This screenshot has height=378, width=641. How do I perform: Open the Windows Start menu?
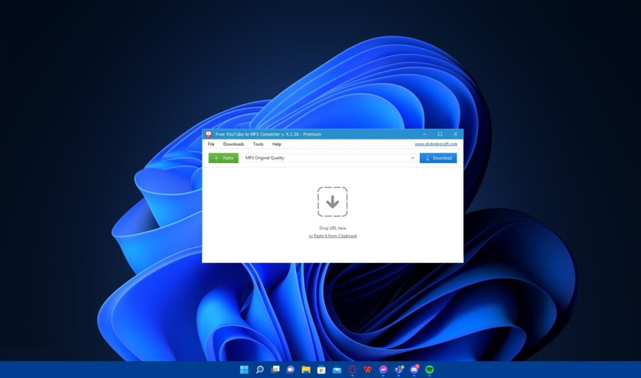[x=244, y=370]
